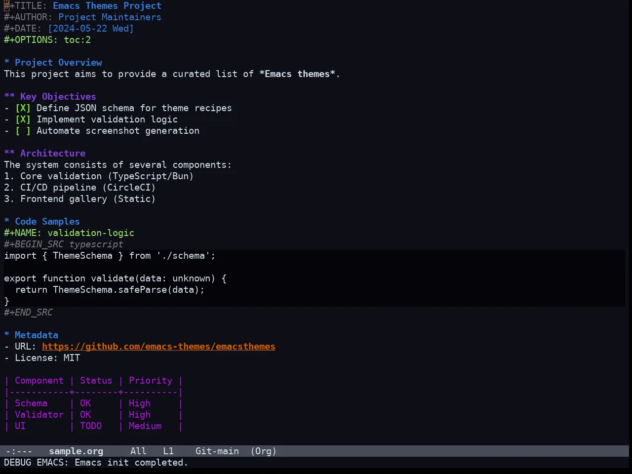Fold the #+BEGIN_SRC typescript block
The width and height of the screenshot is (632, 474).
[x=64, y=244]
